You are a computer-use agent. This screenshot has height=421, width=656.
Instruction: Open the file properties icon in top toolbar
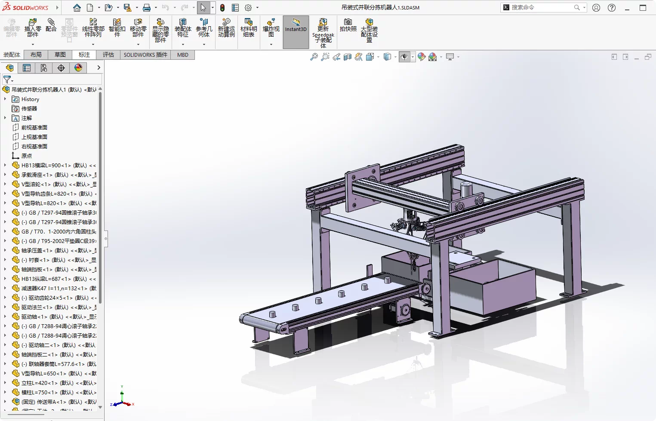(235, 8)
